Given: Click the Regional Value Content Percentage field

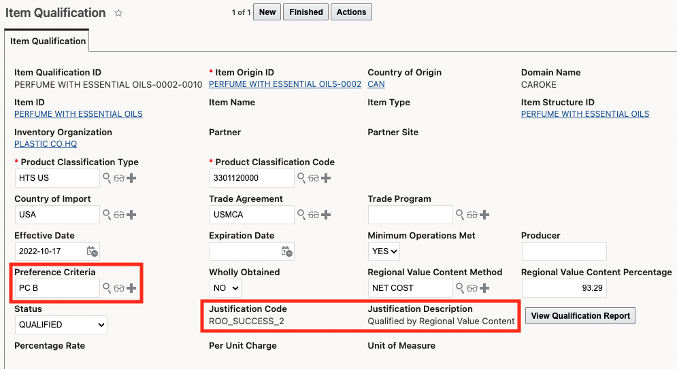Looking at the screenshot, I should pos(563,288).
